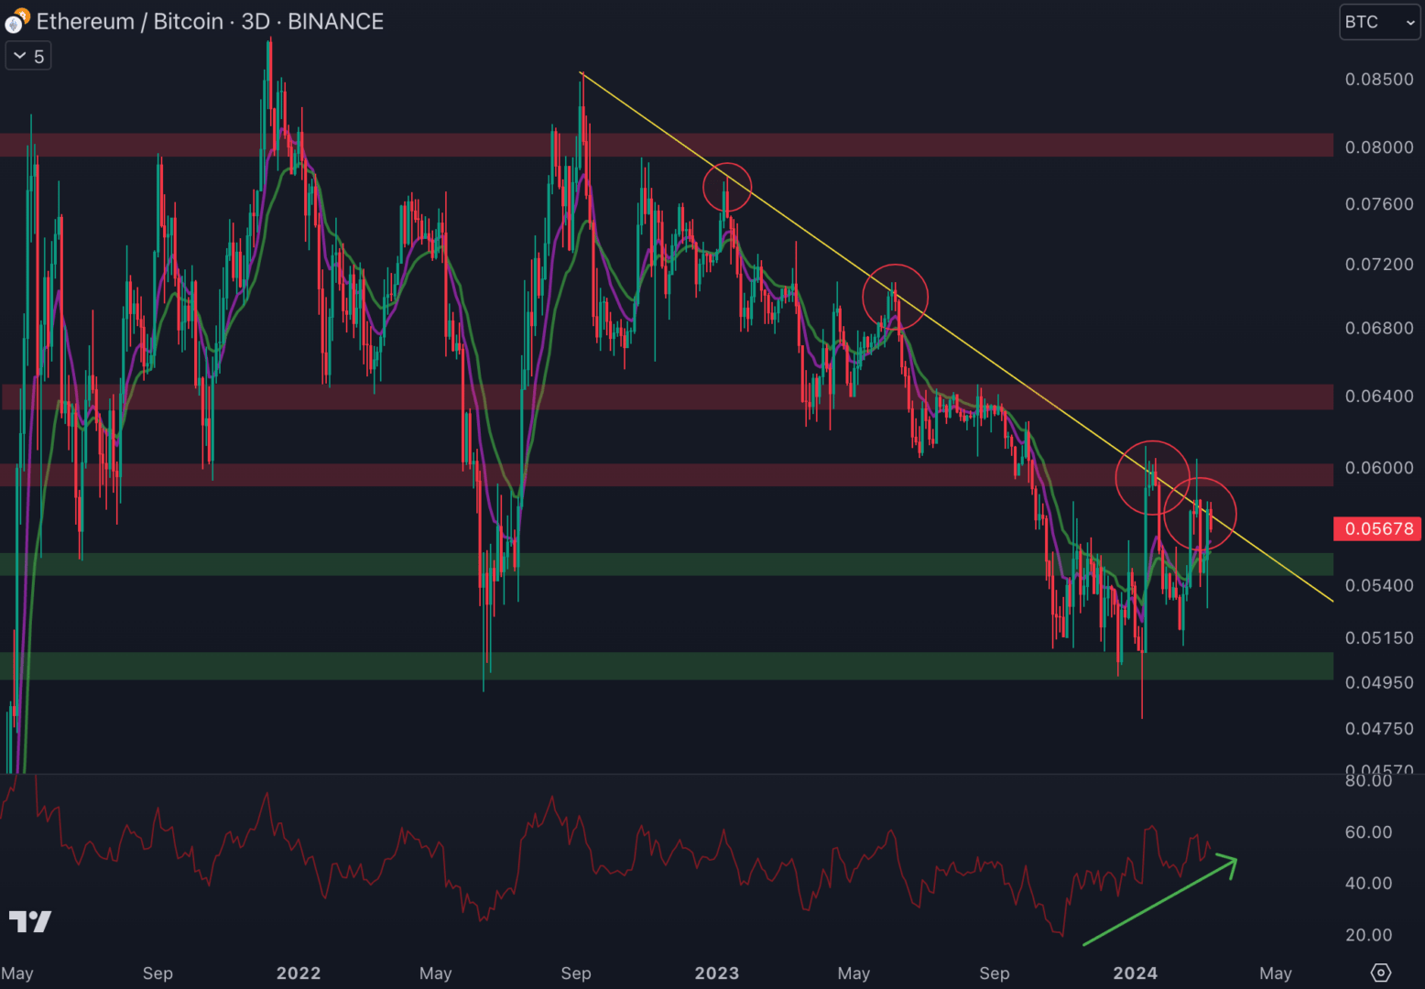
Task: Click the 2022 label on time axis
Action: [299, 973]
